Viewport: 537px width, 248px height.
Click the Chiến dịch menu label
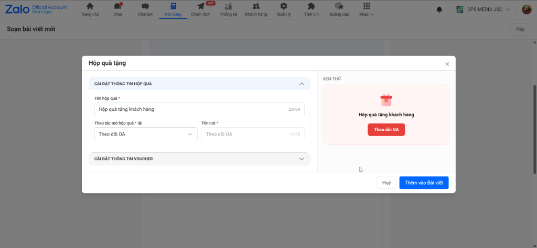pyautogui.click(x=201, y=14)
